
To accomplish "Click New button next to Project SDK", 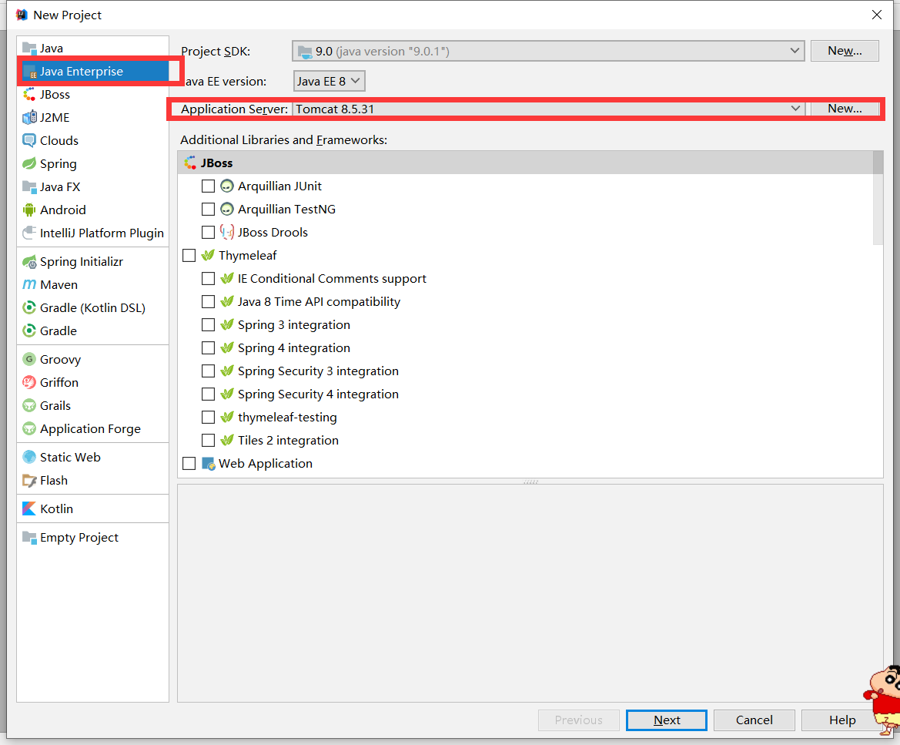I will pyautogui.click(x=845, y=51).
